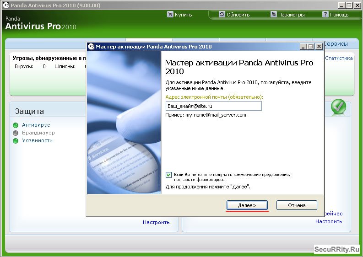
Task: Open Настроить link in the right panel
Action: [x=329, y=221]
